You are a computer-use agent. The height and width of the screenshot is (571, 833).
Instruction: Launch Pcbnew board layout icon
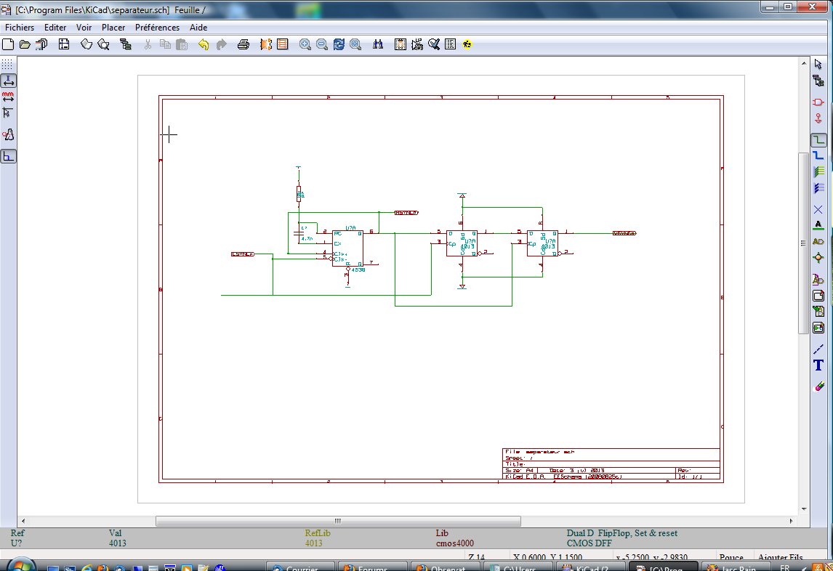[x=283, y=44]
